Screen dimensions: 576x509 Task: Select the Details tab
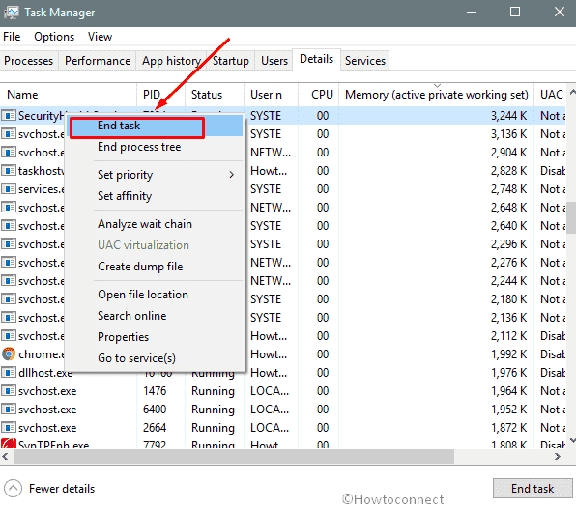point(317,59)
